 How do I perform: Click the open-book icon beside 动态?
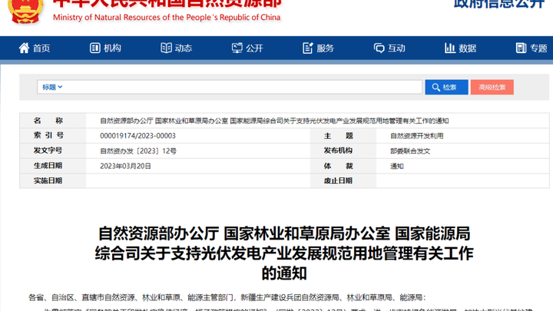click(x=166, y=48)
